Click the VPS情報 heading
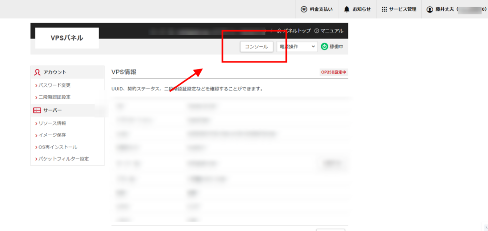488x231 pixels. (x=124, y=72)
